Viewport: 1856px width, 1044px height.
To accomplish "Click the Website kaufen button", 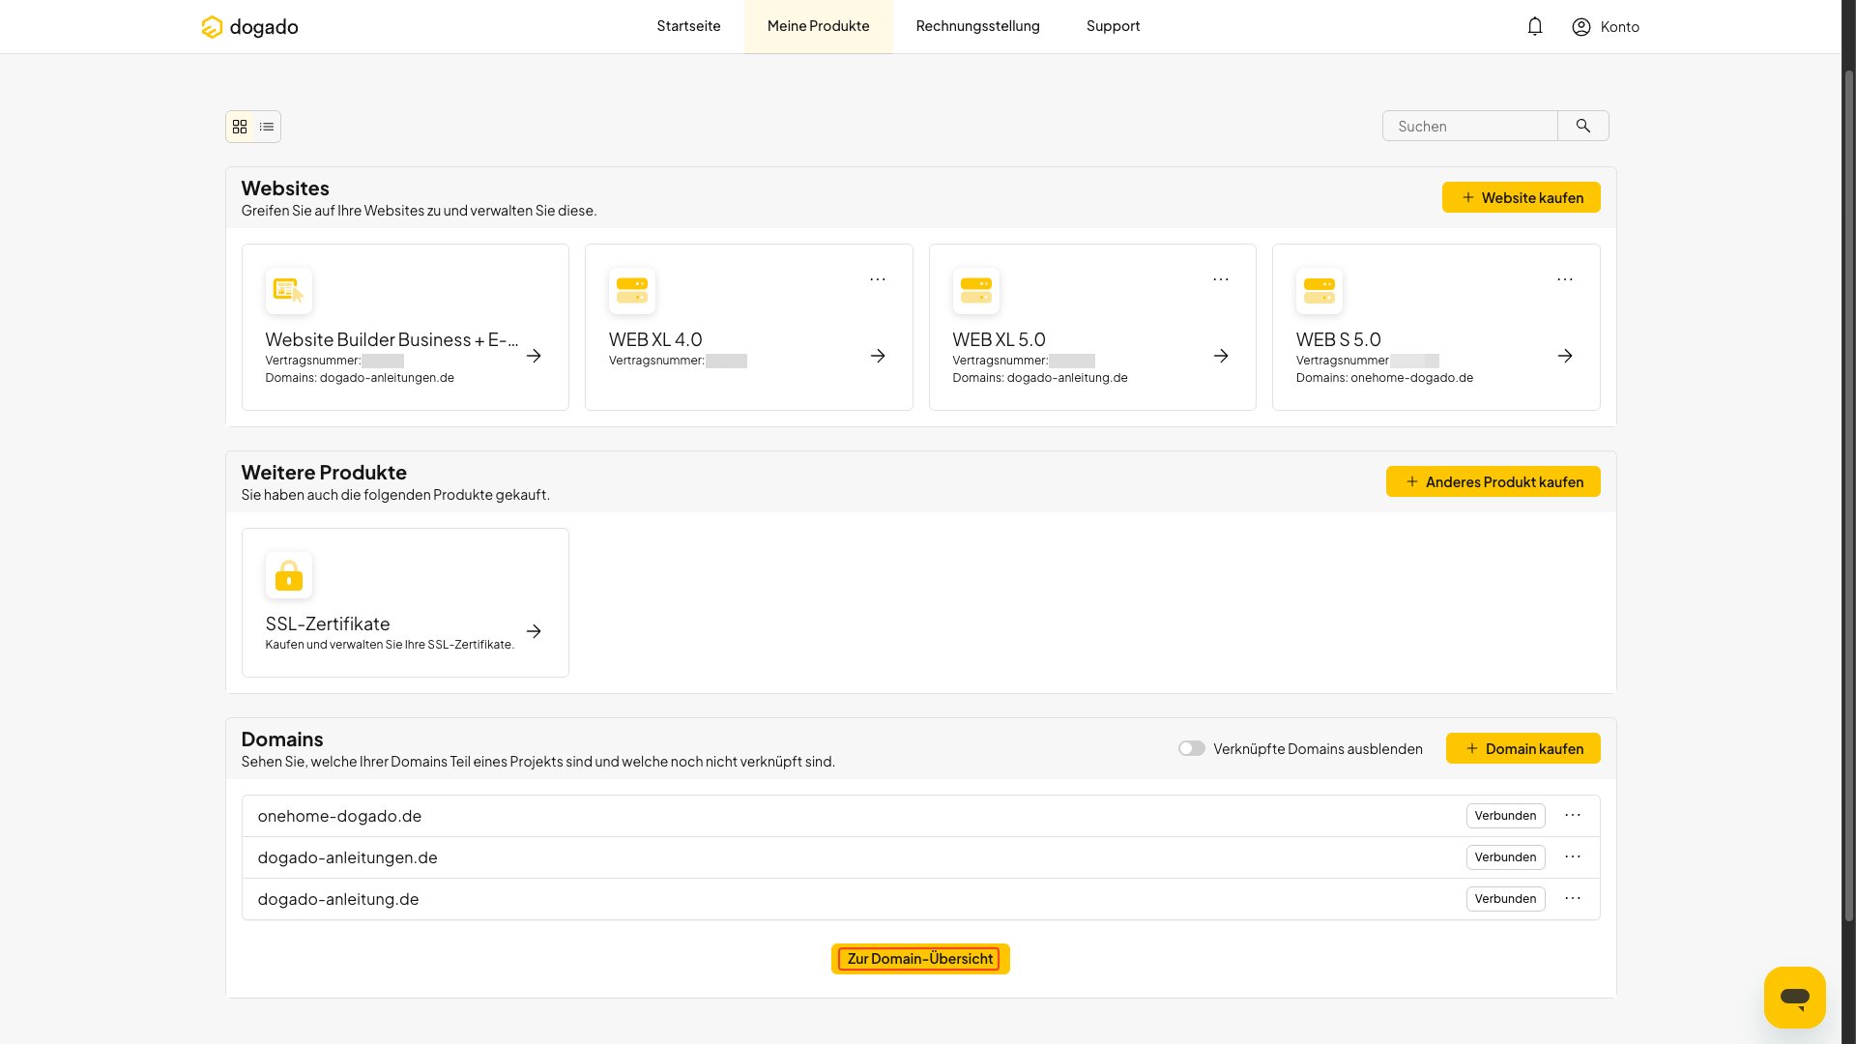I will pyautogui.click(x=1522, y=197).
